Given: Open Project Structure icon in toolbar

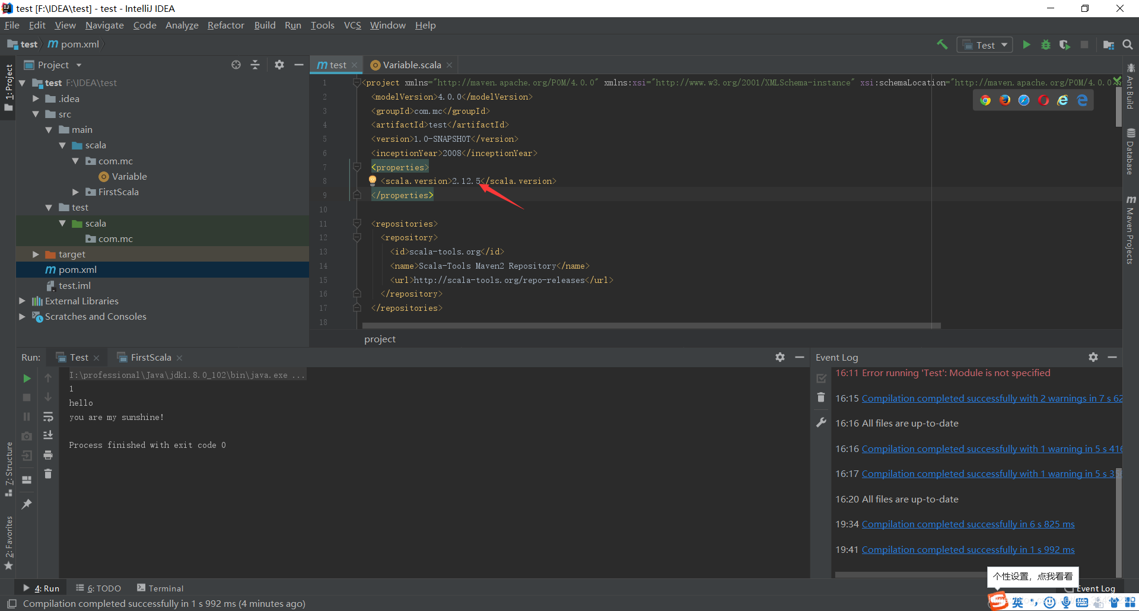Looking at the screenshot, I should point(1108,44).
